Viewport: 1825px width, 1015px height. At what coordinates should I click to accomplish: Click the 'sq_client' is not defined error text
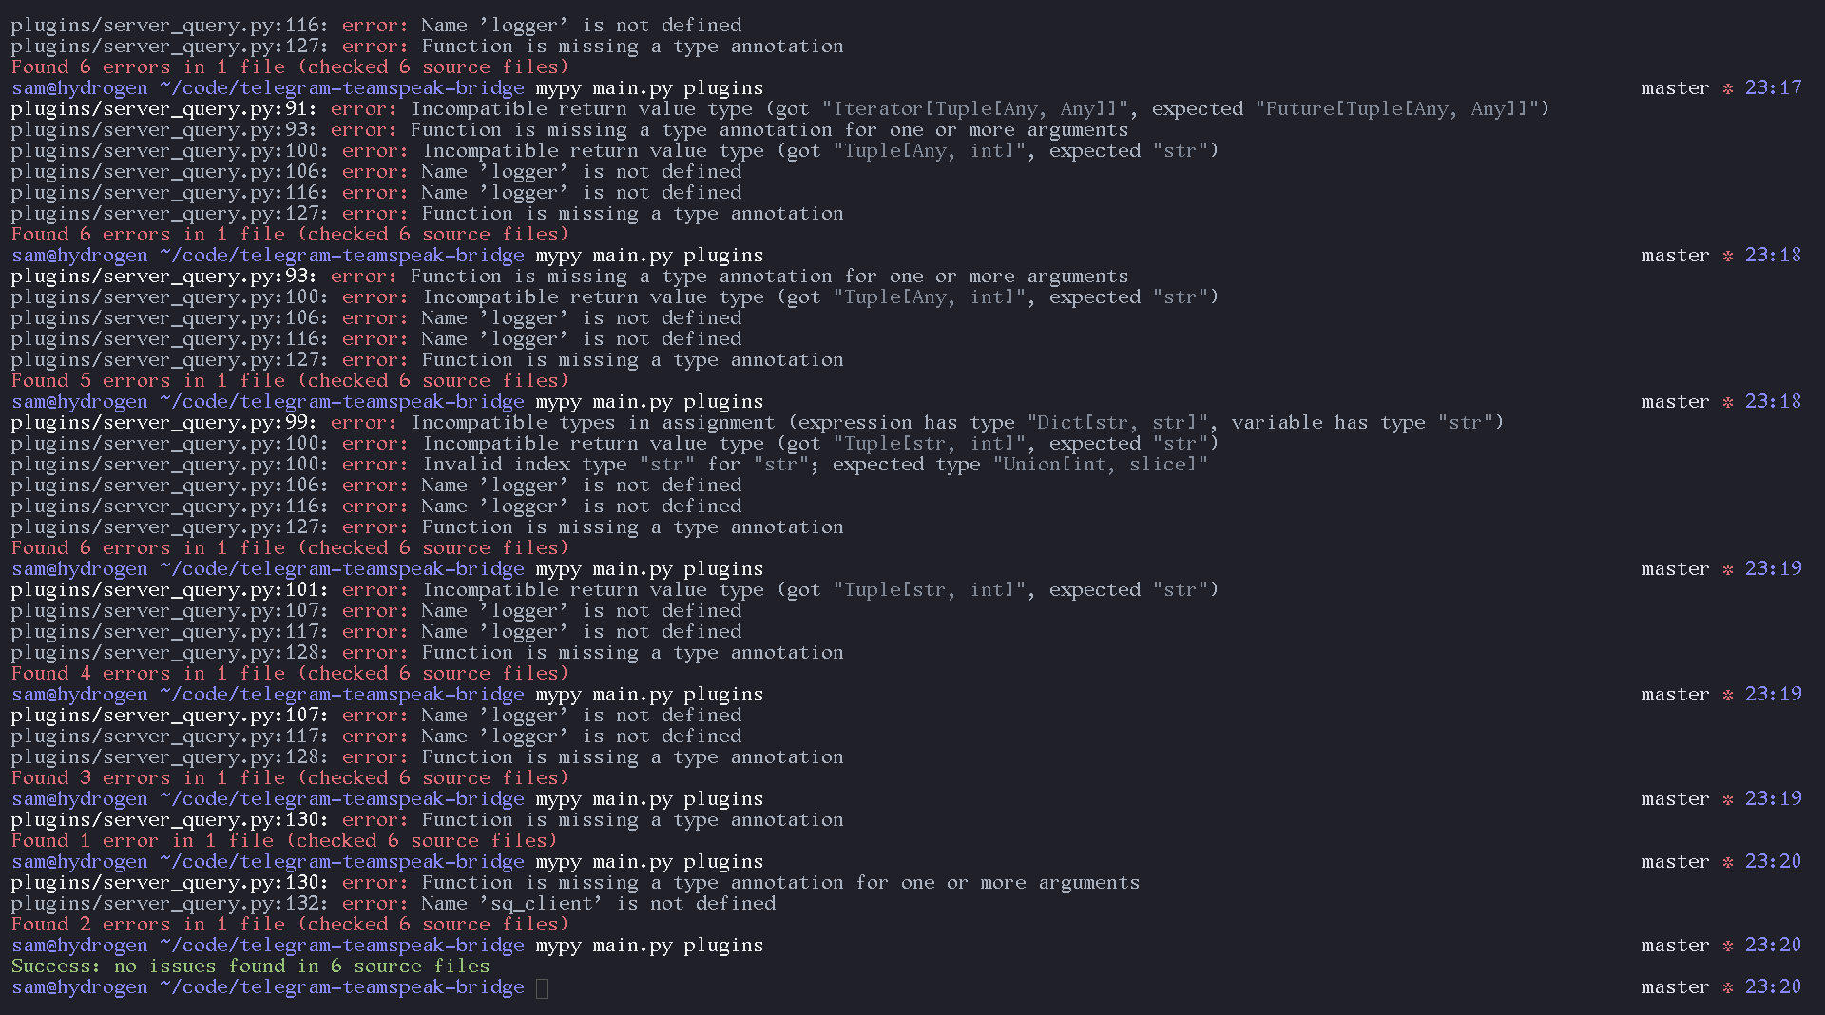tap(598, 904)
